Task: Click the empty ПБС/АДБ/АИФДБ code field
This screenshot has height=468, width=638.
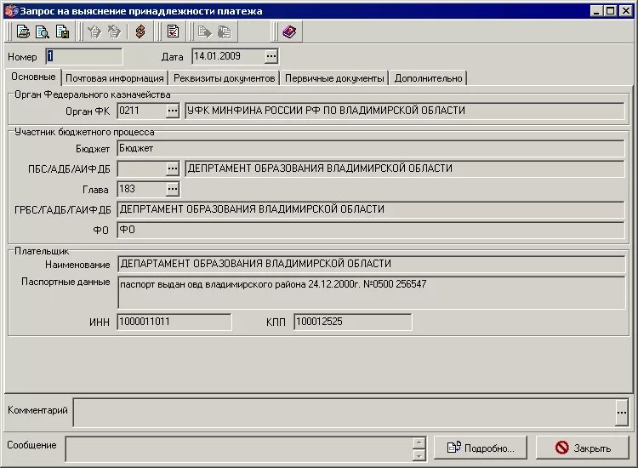Action: point(141,168)
